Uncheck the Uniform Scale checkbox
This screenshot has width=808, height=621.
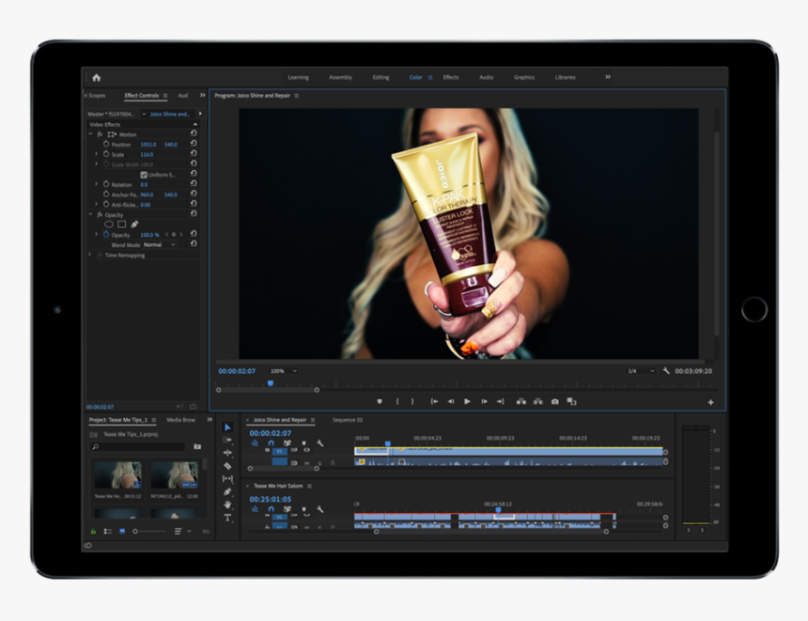pyautogui.click(x=144, y=175)
